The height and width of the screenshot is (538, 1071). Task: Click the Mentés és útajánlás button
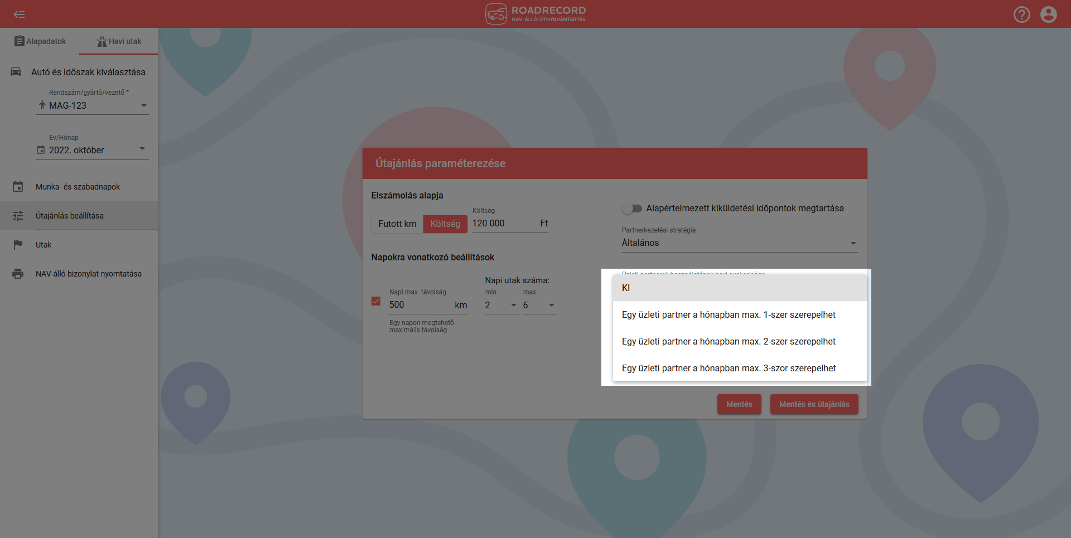pos(814,404)
